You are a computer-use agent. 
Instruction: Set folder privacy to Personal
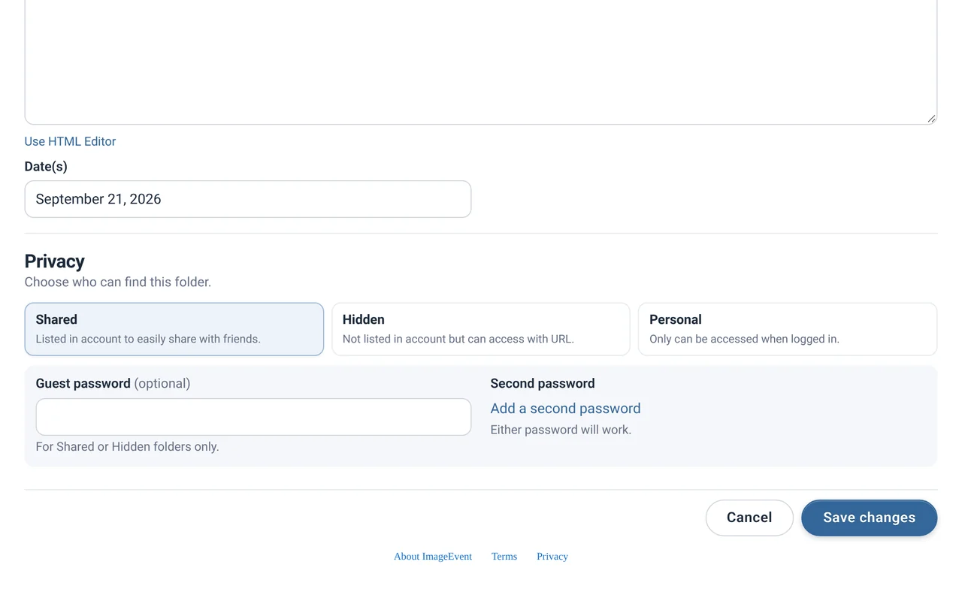pyautogui.click(x=788, y=329)
